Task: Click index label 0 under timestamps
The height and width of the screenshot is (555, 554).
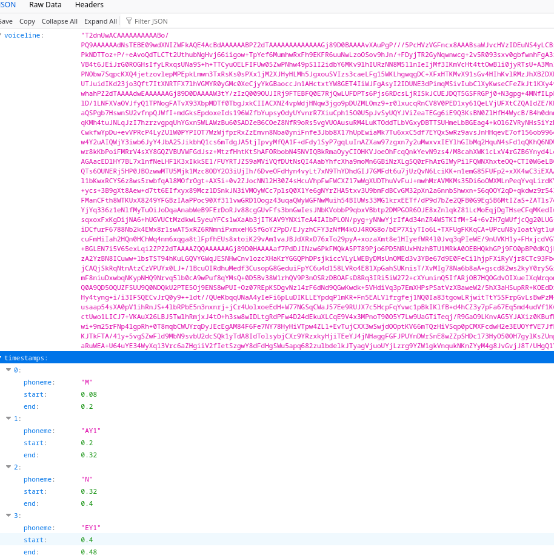Action: pyautogui.click(x=16, y=370)
